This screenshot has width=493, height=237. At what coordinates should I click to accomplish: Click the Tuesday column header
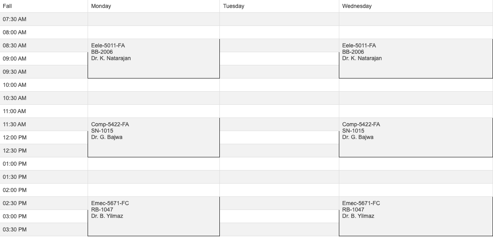point(279,6)
